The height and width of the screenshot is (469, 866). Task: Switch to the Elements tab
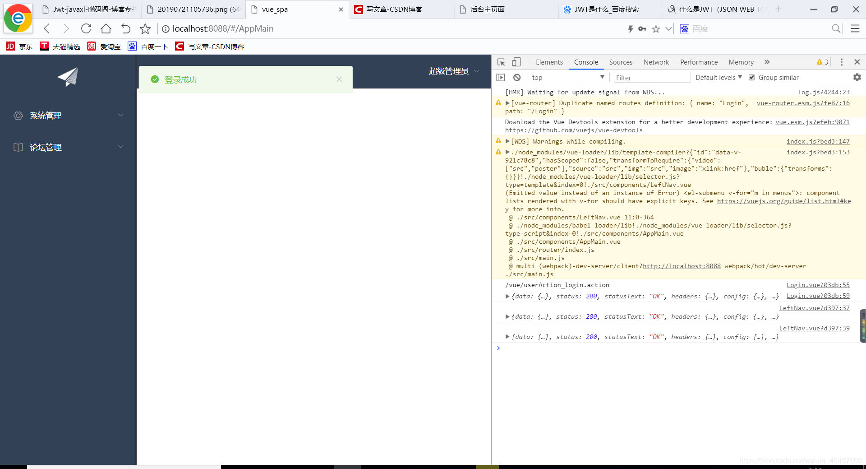click(549, 62)
